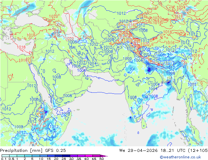The width and height of the screenshot is (208, 160).
Task: Select the dark blue 25 to 30 swatch
Action: (x=66, y=156)
